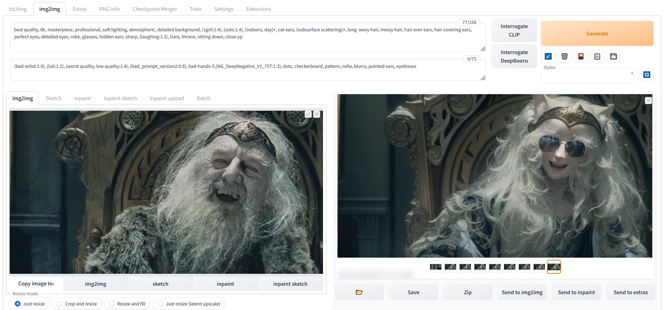Click the blue arrow read-last-parameters icon
665x310 pixels.
pyautogui.click(x=548, y=56)
